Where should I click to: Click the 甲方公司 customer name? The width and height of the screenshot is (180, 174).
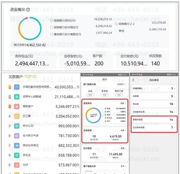point(28,126)
